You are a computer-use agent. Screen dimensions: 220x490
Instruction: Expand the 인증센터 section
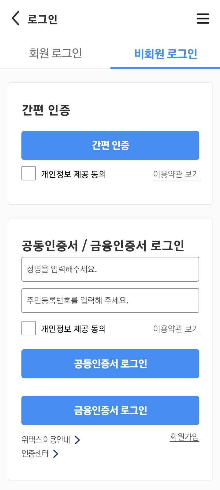click(35, 453)
